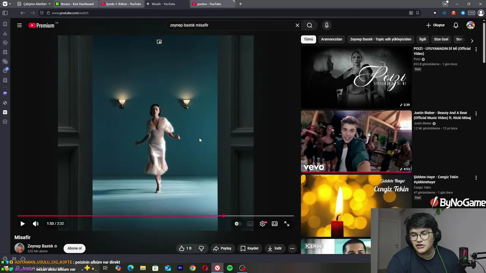Click the VPN button in toolbar
The width and height of the screenshot is (486, 273).
pos(472,13)
